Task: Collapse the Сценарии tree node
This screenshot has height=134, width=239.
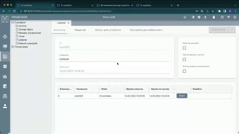Action: tap(13, 22)
